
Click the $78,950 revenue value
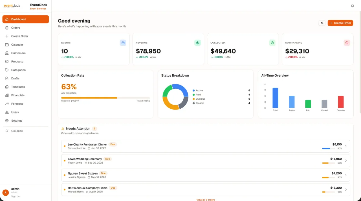(148, 51)
